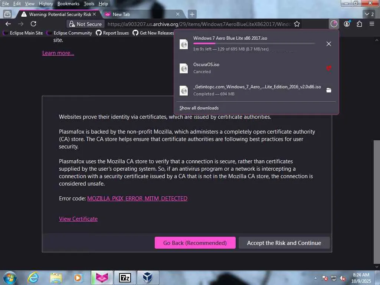The image size is (380, 285).
Task: Reload the current page
Action: coord(33,24)
